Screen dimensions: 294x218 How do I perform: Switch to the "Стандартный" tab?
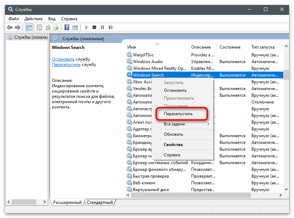pyautogui.click(x=100, y=202)
